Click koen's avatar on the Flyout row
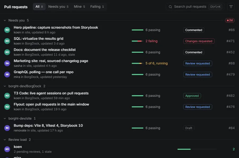Viewport: 239px width, 158px height. point(7,107)
